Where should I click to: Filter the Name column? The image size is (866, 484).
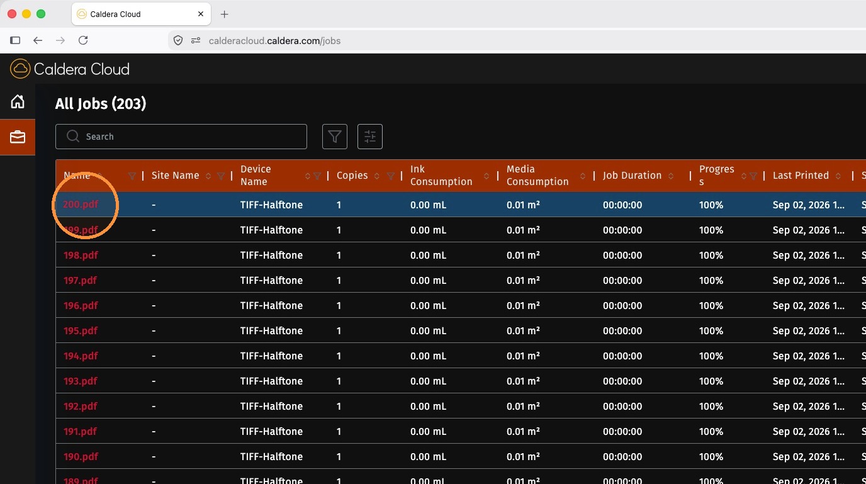[132, 176]
